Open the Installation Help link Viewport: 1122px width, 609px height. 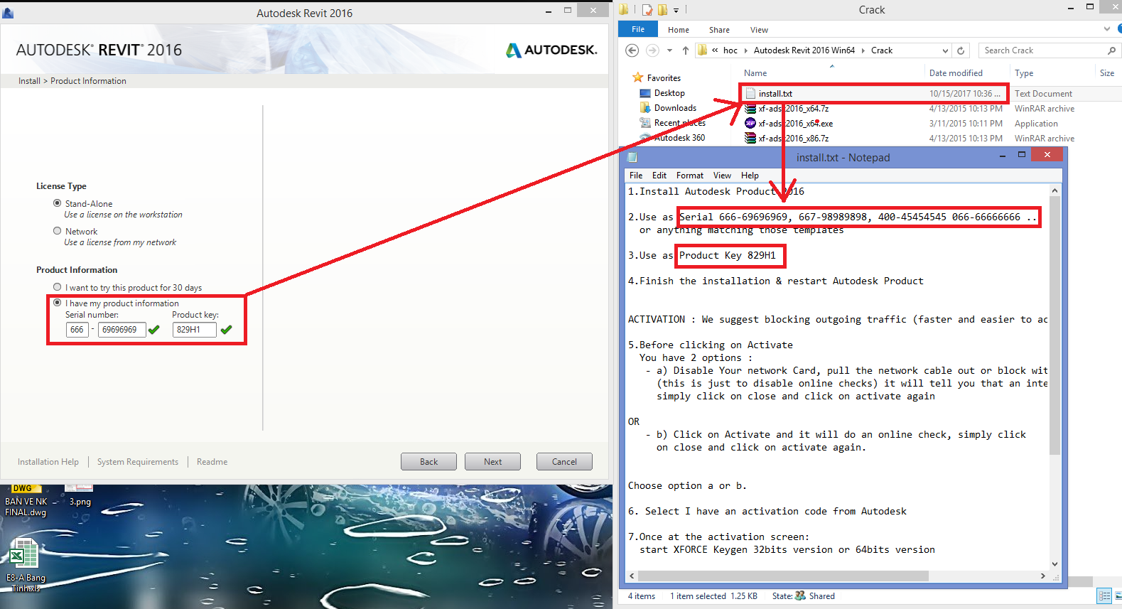(x=48, y=462)
